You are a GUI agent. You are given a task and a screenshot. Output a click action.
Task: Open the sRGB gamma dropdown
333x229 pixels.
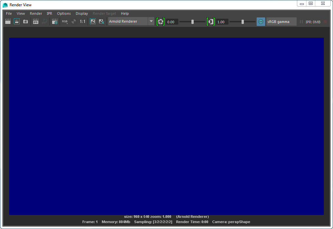pos(282,21)
